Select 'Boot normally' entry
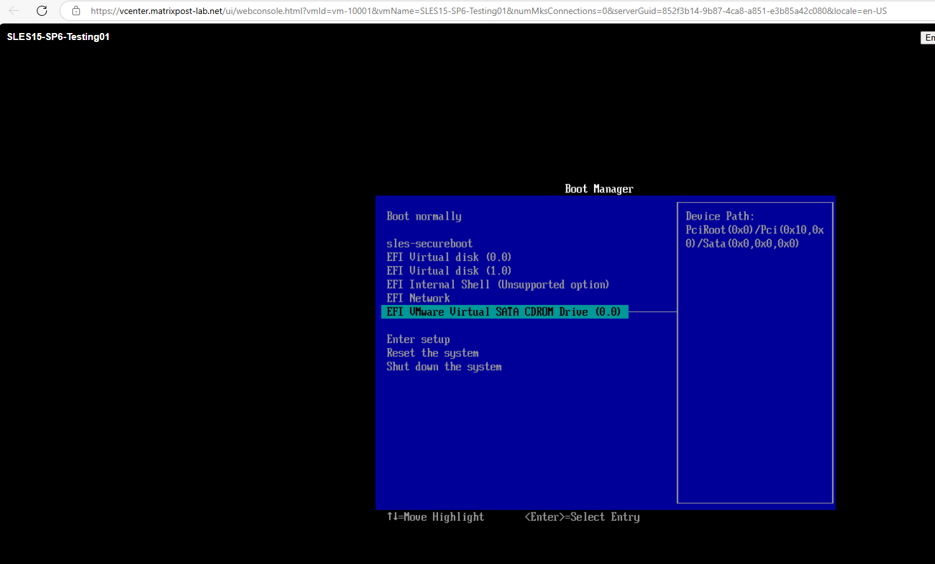935x564 pixels. pos(424,217)
